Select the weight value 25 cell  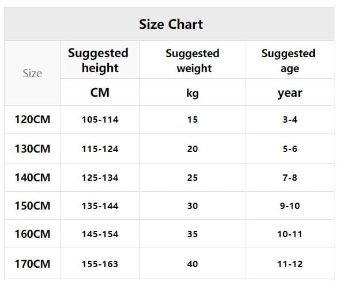point(193,177)
